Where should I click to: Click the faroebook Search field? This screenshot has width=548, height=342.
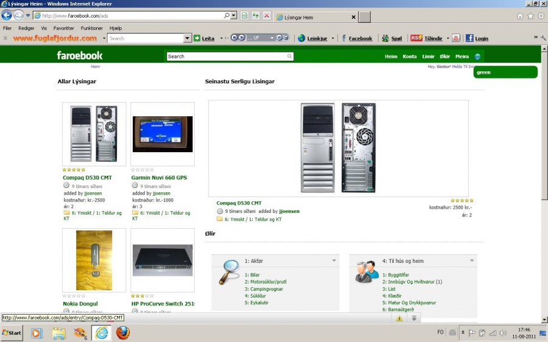(x=230, y=56)
